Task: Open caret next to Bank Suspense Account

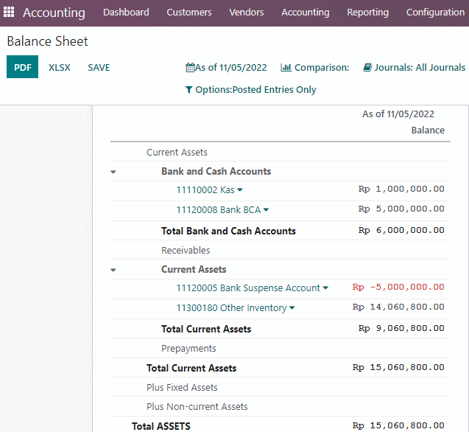Action: (x=325, y=288)
